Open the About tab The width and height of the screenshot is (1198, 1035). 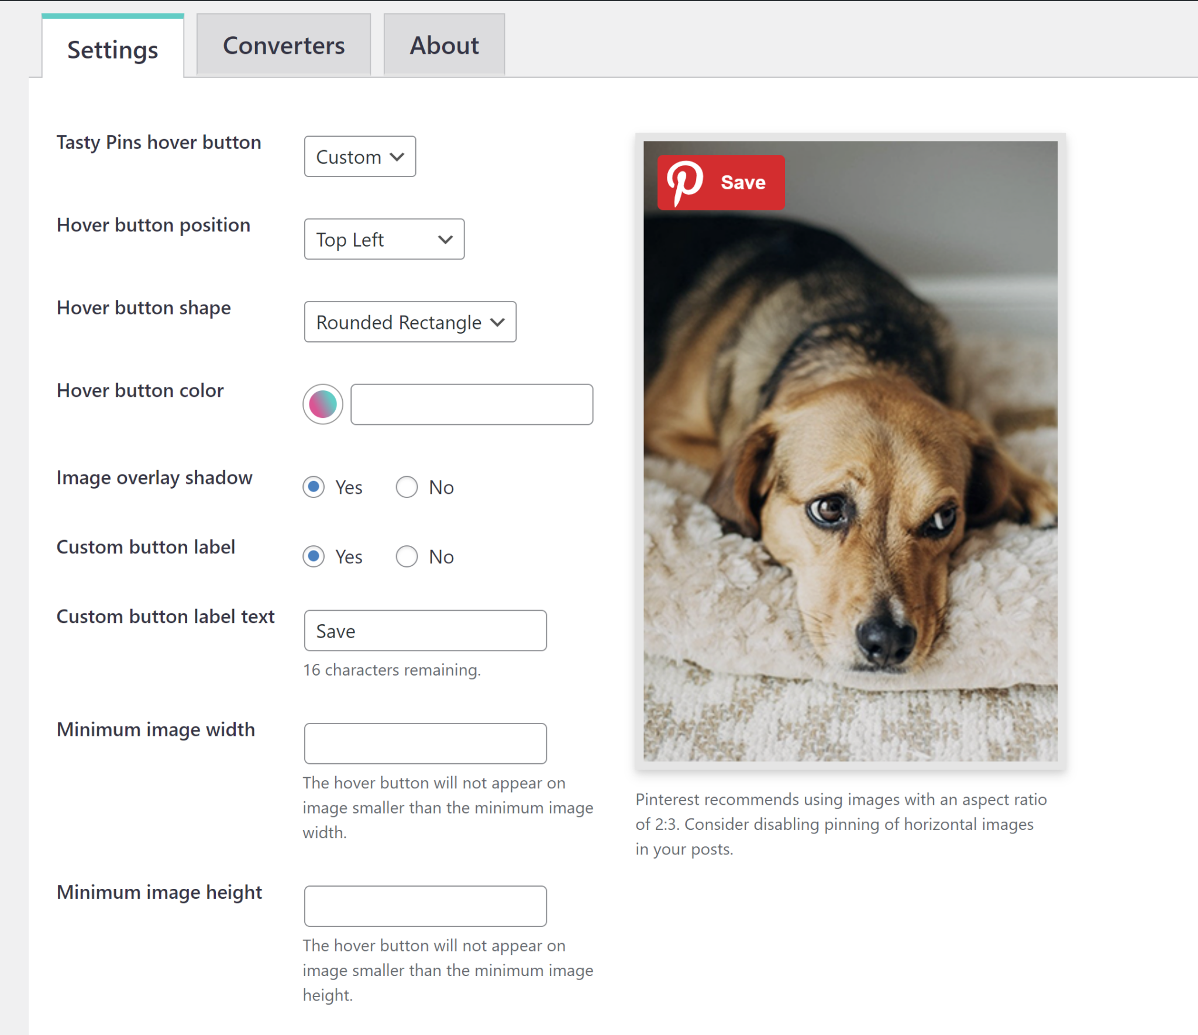[444, 45]
